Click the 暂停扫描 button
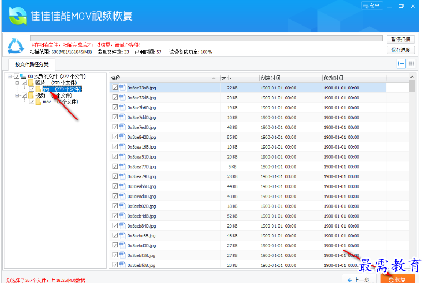The width and height of the screenshot is (426, 283). [400, 39]
